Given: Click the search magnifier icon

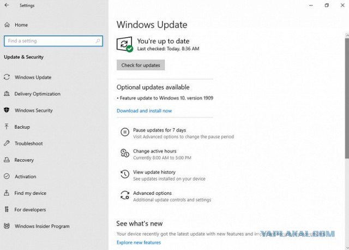Looking at the screenshot, I should coord(98,41).
